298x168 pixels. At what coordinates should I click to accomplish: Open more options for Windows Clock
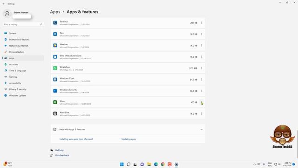[202, 79]
